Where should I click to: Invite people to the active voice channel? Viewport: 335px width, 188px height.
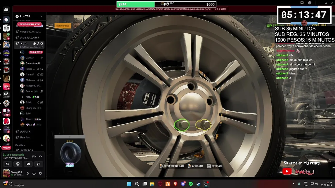(38, 44)
